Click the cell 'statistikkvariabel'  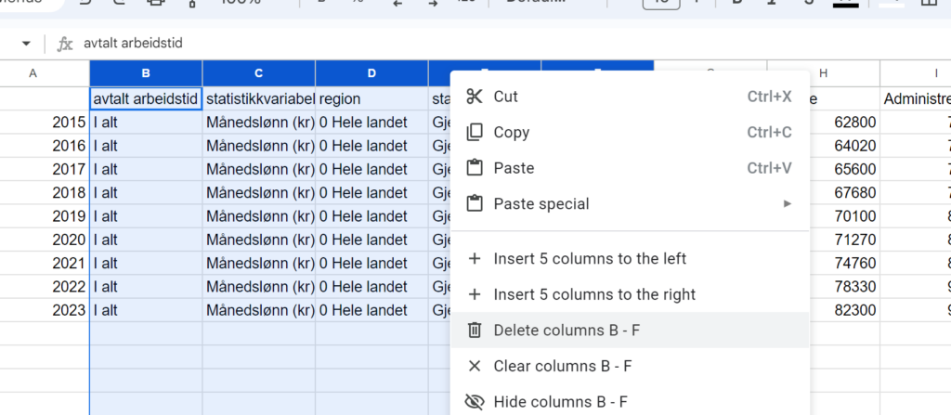259,99
